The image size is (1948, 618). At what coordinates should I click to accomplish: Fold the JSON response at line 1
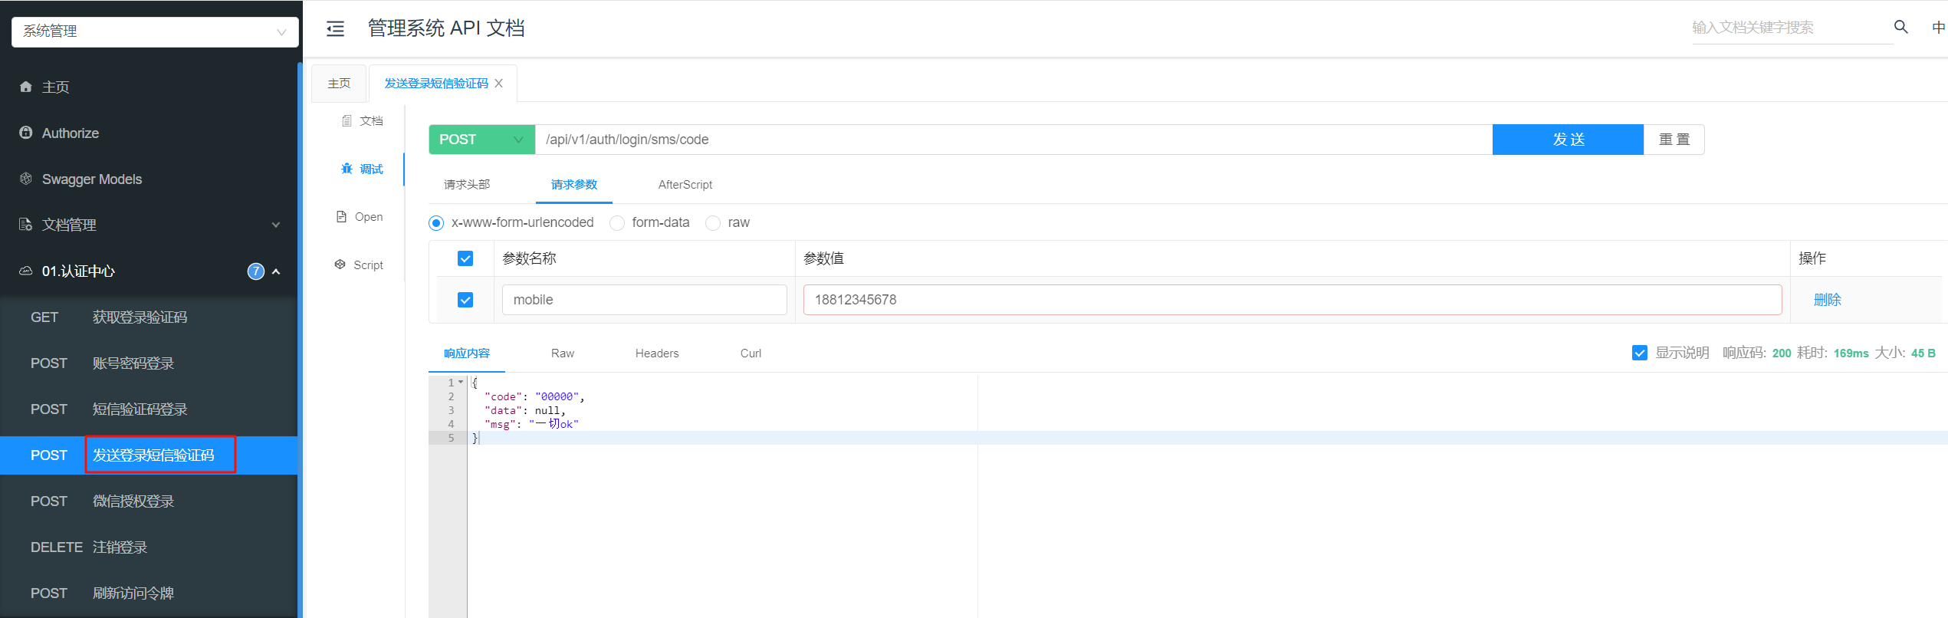[461, 382]
